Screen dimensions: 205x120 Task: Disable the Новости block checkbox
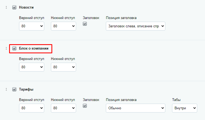click(14, 7)
